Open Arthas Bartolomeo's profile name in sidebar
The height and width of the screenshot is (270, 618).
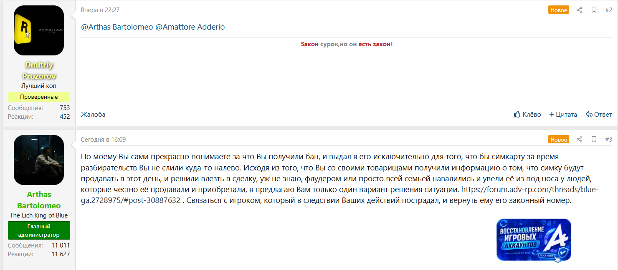point(39,200)
